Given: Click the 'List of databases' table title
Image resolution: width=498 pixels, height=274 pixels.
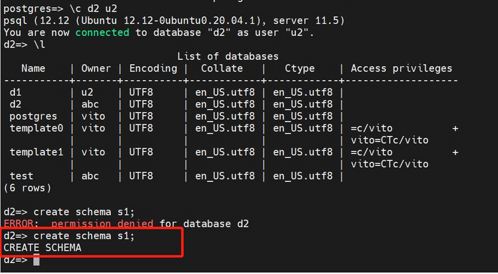Looking at the screenshot, I should point(227,56).
